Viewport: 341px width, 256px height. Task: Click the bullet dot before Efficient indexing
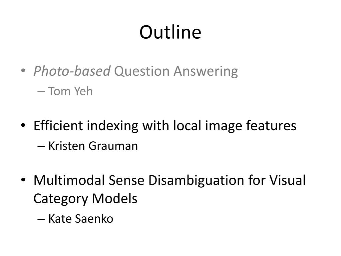[23, 125]
